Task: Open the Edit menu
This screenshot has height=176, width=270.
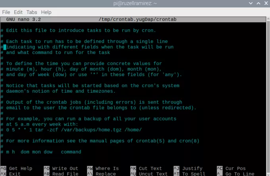Action: pyautogui.click(x=18, y=12)
